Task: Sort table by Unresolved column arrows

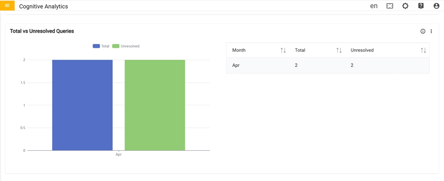Action: pyautogui.click(x=423, y=50)
